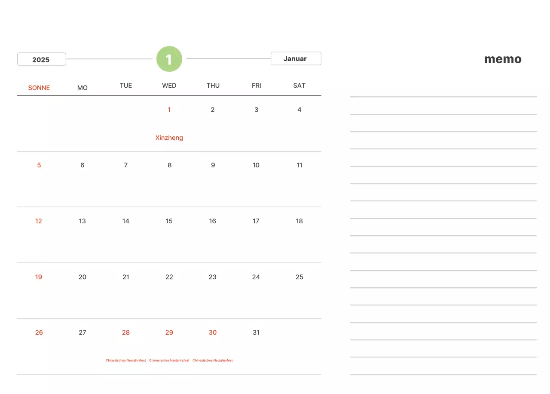Click the green month number 1 circle
The image size is (550, 394).
pos(169,59)
